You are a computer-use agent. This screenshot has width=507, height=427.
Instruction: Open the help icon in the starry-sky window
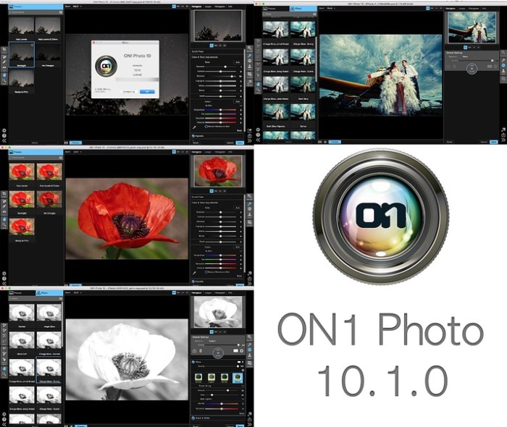[4, 136]
